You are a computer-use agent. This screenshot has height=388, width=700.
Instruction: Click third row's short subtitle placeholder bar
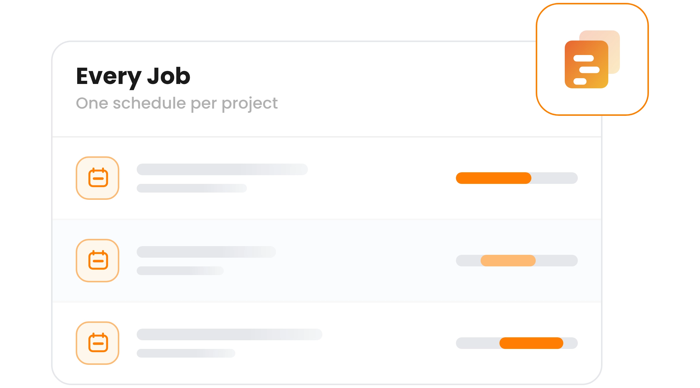pos(186,353)
